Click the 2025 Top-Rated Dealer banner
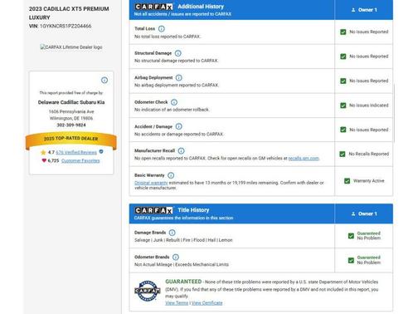This screenshot has height=314, width=418. coord(71,140)
